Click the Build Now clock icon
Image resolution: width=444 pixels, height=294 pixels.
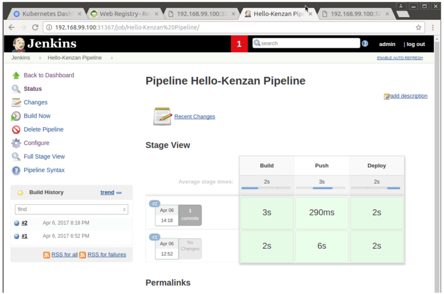click(16, 116)
